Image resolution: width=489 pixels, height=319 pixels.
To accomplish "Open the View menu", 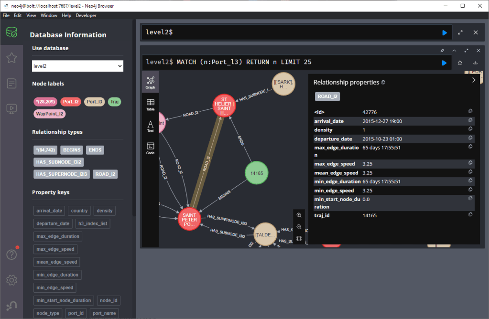I will (31, 15).
